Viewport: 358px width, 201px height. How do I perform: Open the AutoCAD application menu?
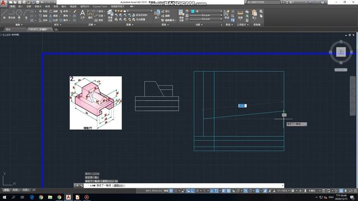coord(3,3)
